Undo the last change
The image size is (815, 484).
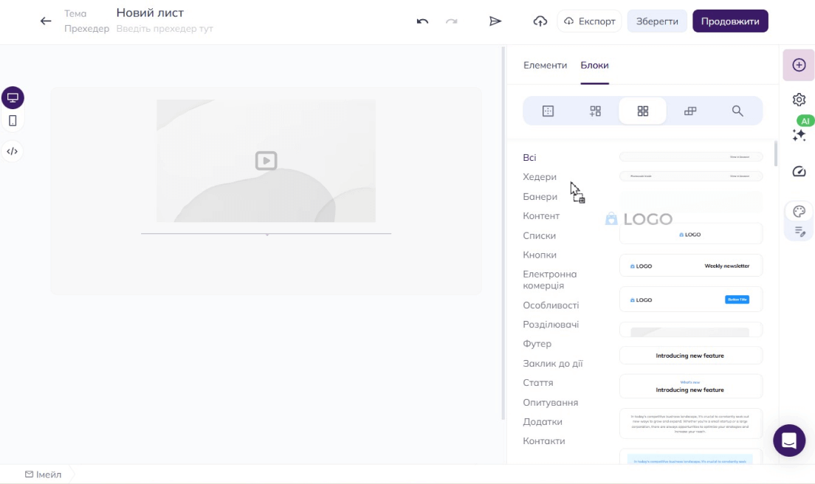422,21
